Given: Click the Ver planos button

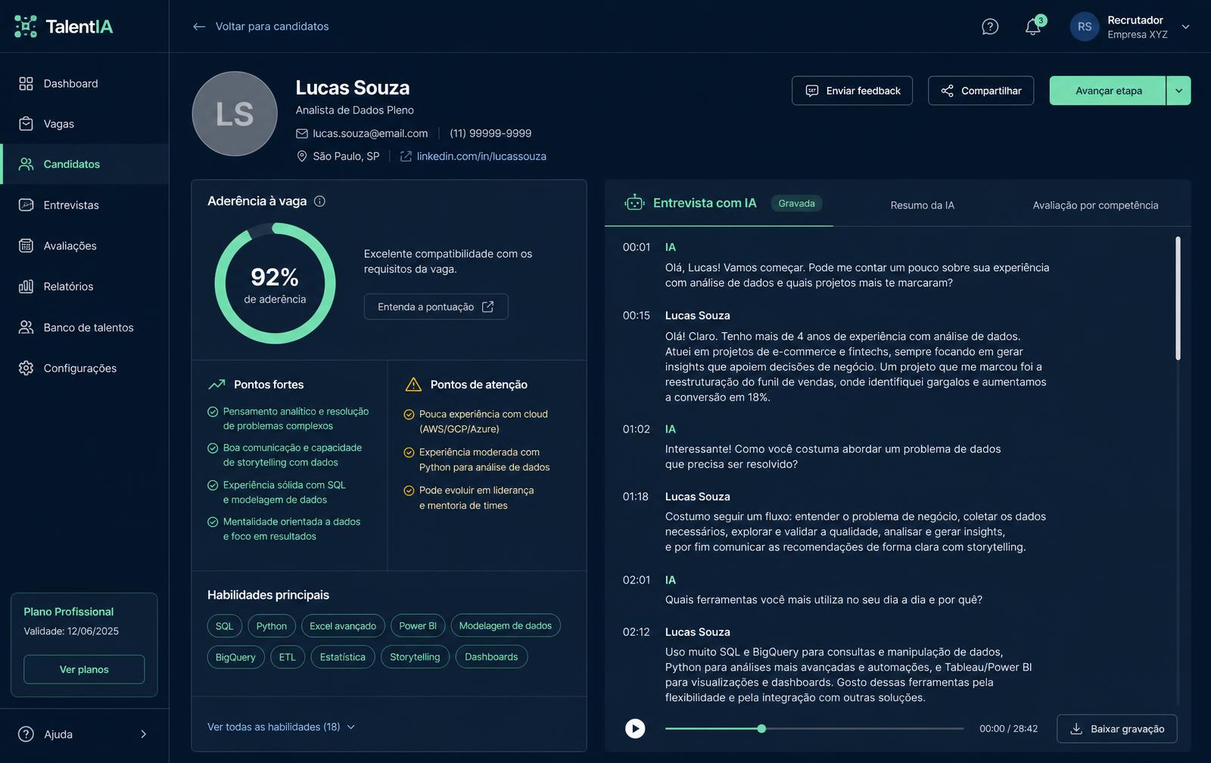Looking at the screenshot, I should click(84, 669).
